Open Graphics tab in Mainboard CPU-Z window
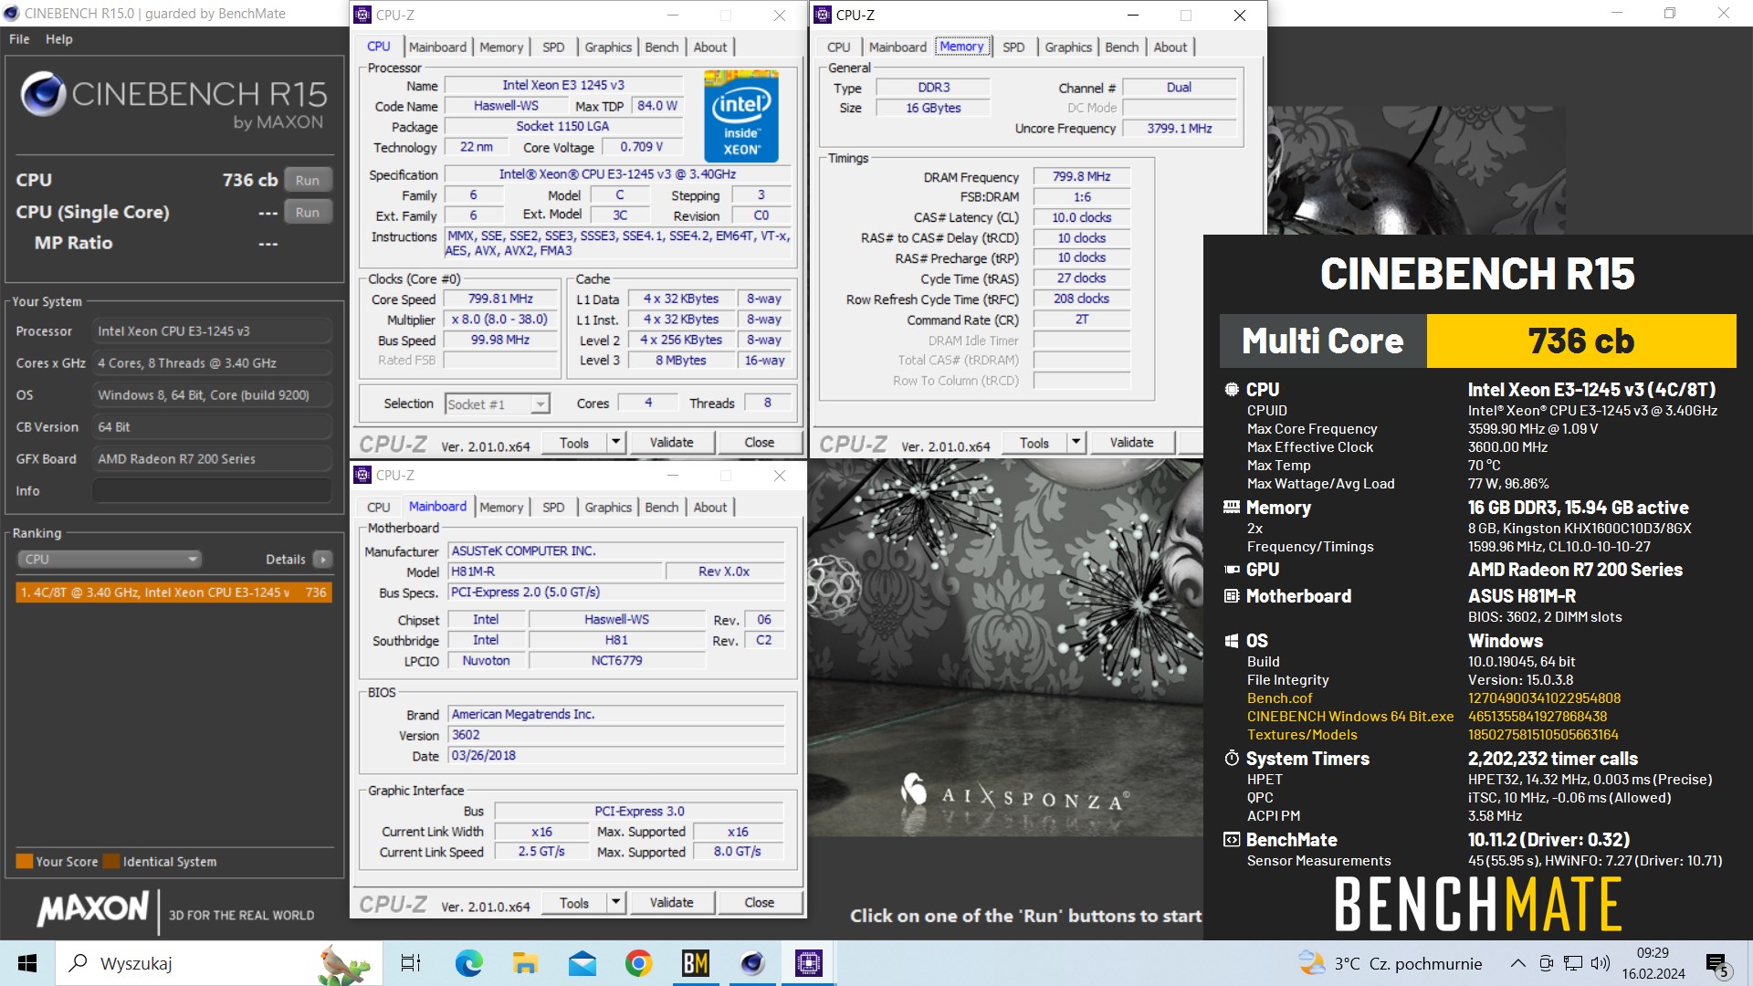This screenshot has height=986, width=1753. coord(608,507)
